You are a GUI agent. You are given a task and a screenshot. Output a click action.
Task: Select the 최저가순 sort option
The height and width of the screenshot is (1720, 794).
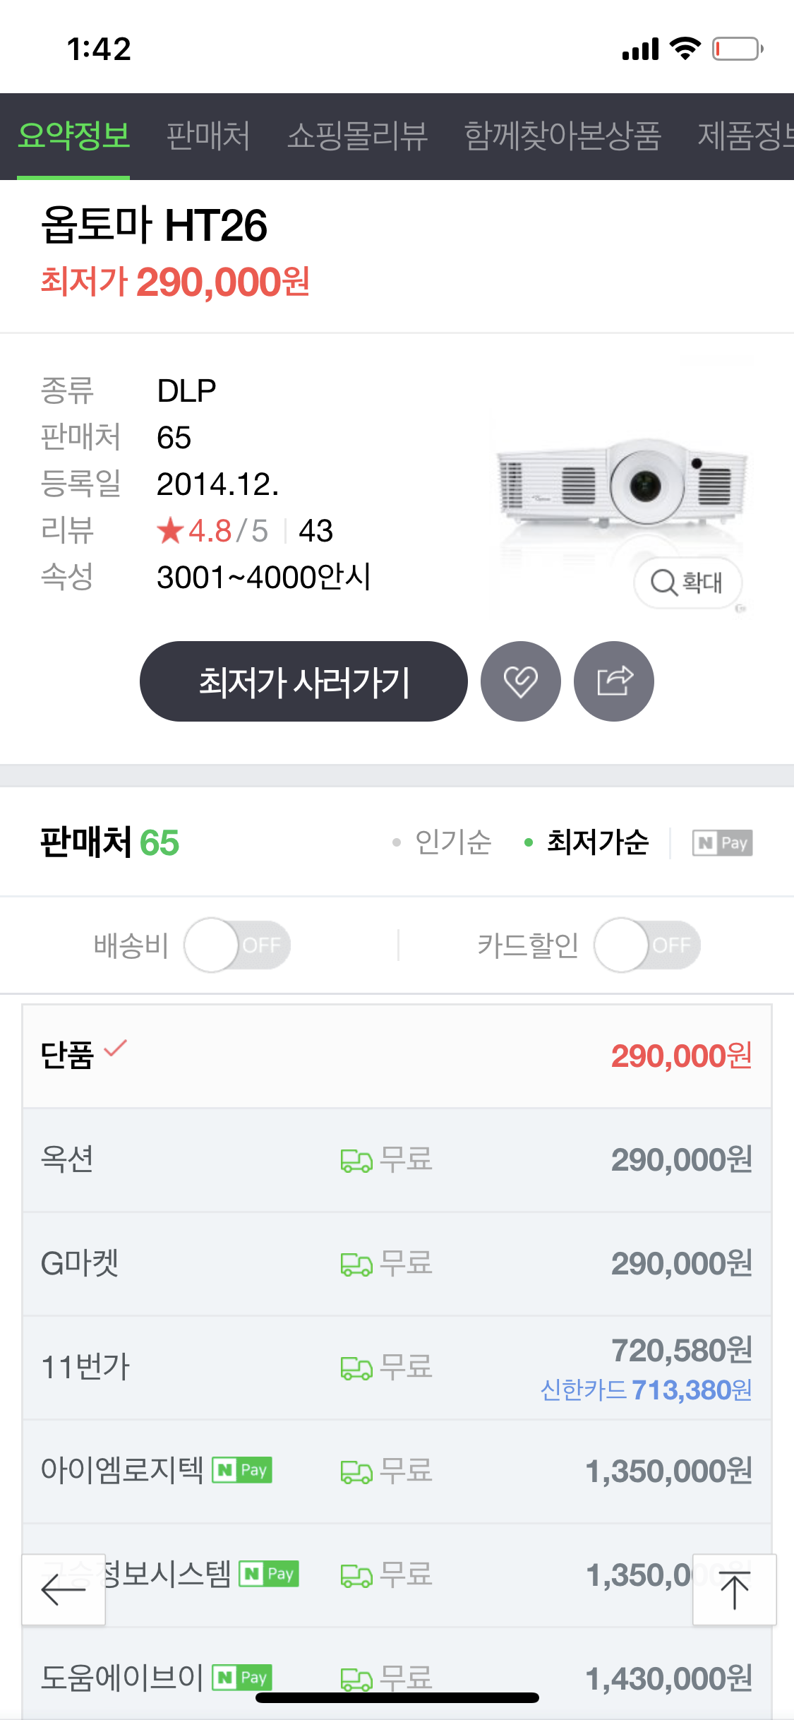pos(587,842)
